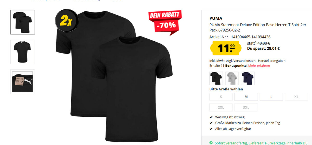312x145 pixels.
Task: Choose size M
Action: pyautogui.click(x=246, y=97)
